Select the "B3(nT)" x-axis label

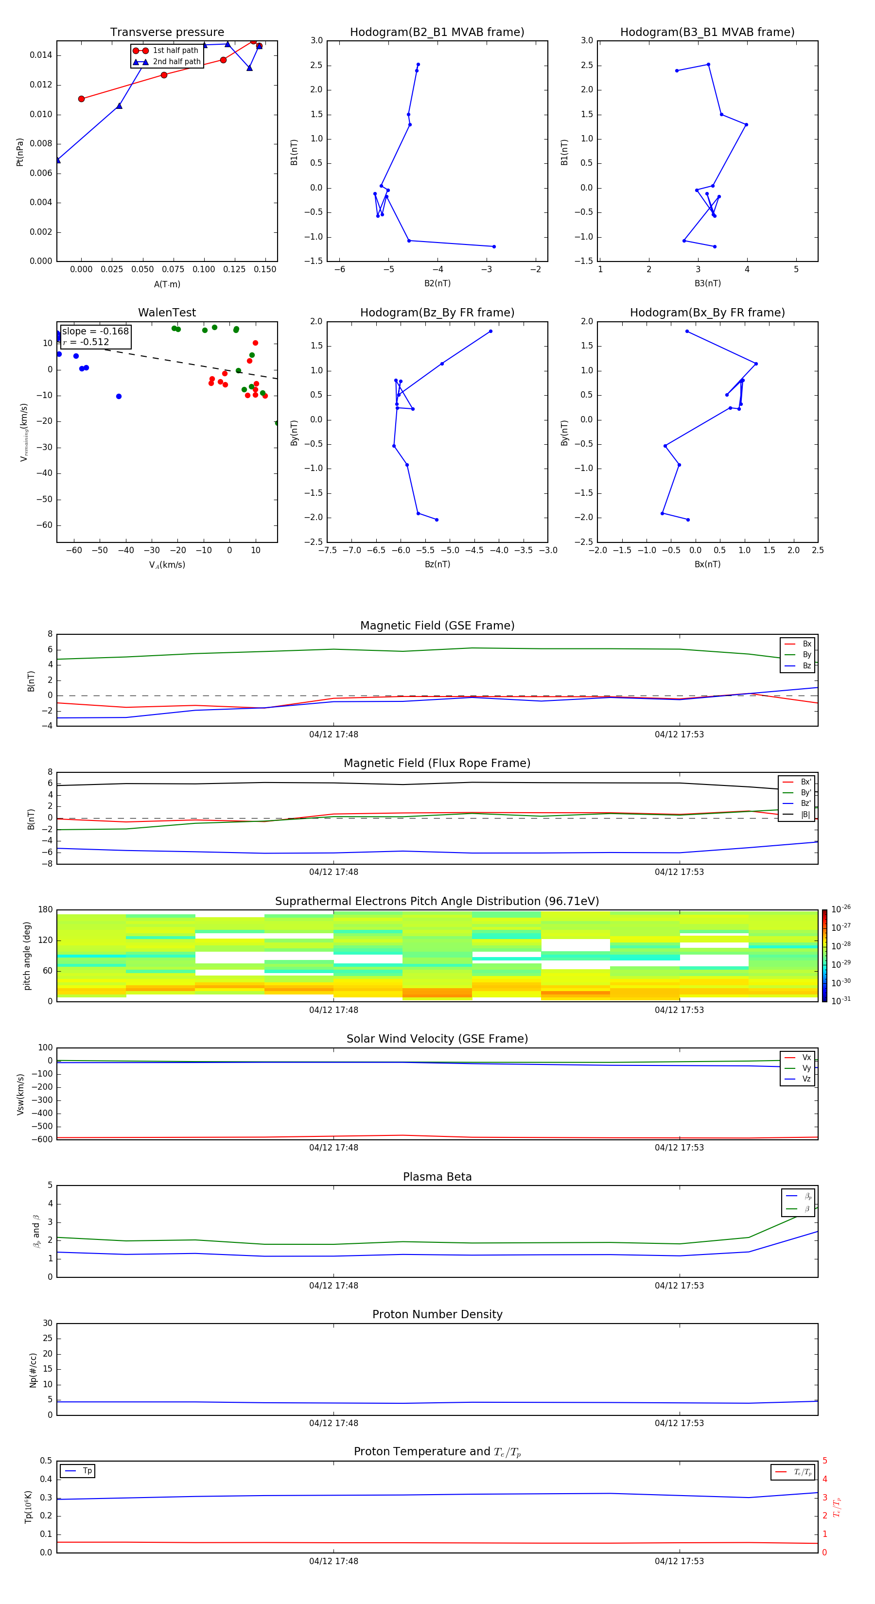coord(707,283)
